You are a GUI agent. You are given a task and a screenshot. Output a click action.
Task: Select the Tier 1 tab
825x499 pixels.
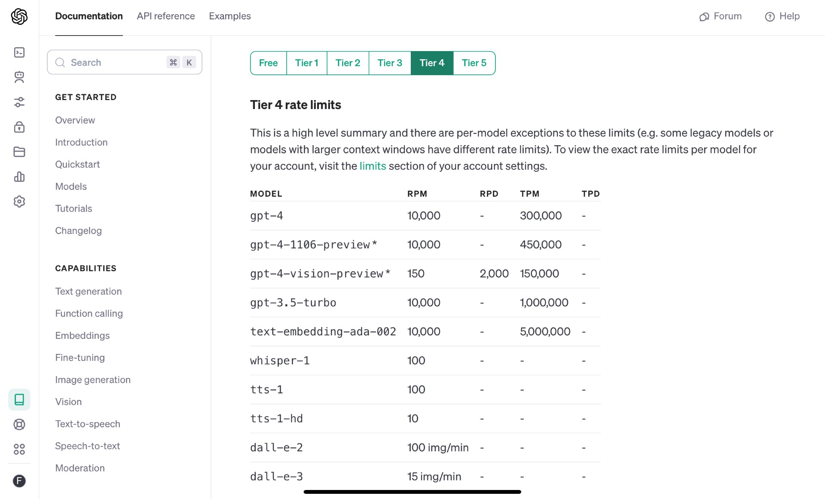click(307, 63)
